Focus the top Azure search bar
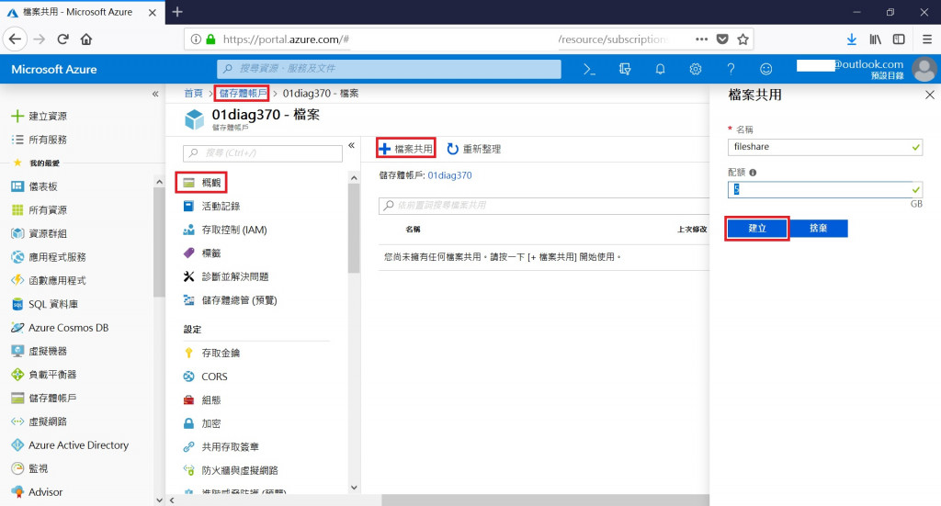Screen dimensions: 941x506 (389, 69)
